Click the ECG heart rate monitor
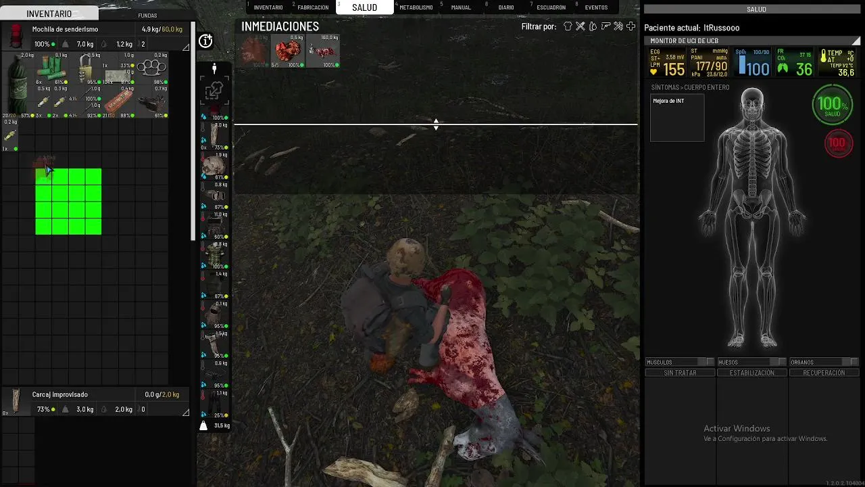 point(667,62)
